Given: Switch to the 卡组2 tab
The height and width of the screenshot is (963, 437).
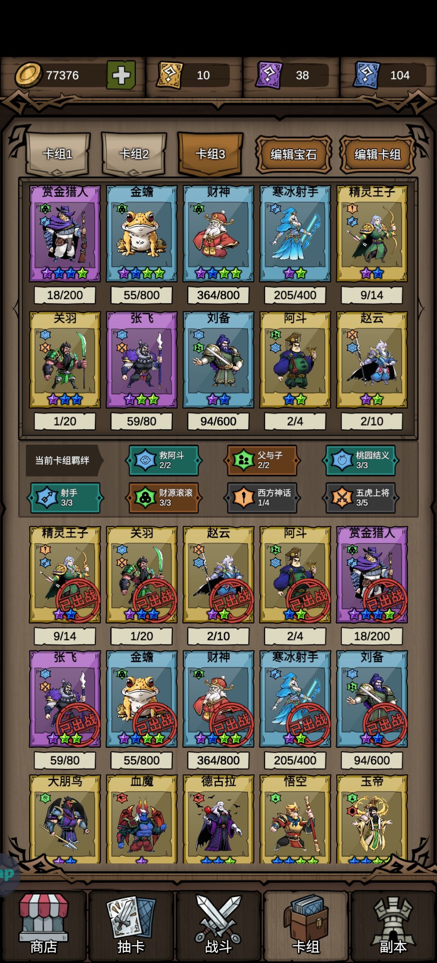Looking at the screenshot, I should 134,154.
